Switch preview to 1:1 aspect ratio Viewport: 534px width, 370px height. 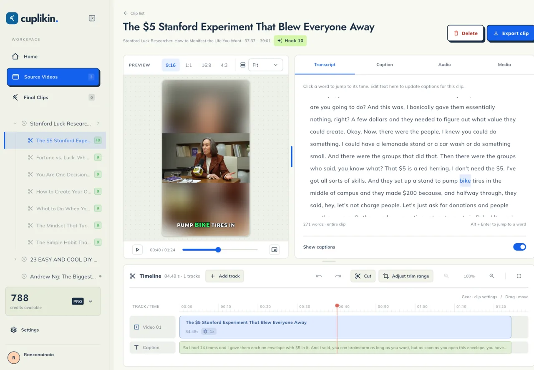[189, 65]
